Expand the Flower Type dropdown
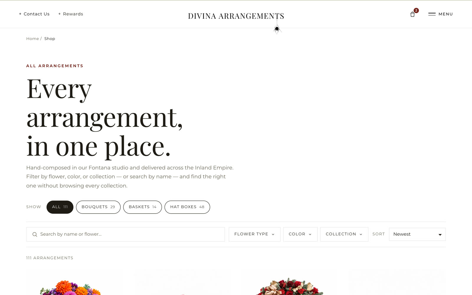This screenshot has width=472, height=295. click(255, 234)
